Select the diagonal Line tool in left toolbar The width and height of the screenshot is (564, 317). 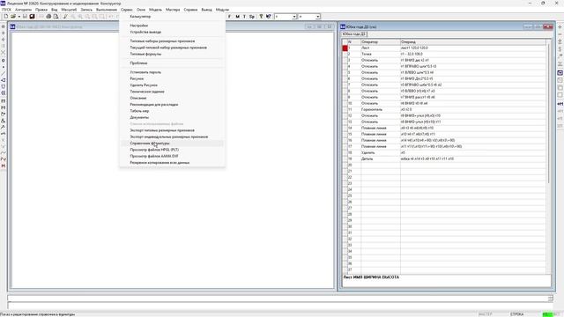click(x=4, y=74)
